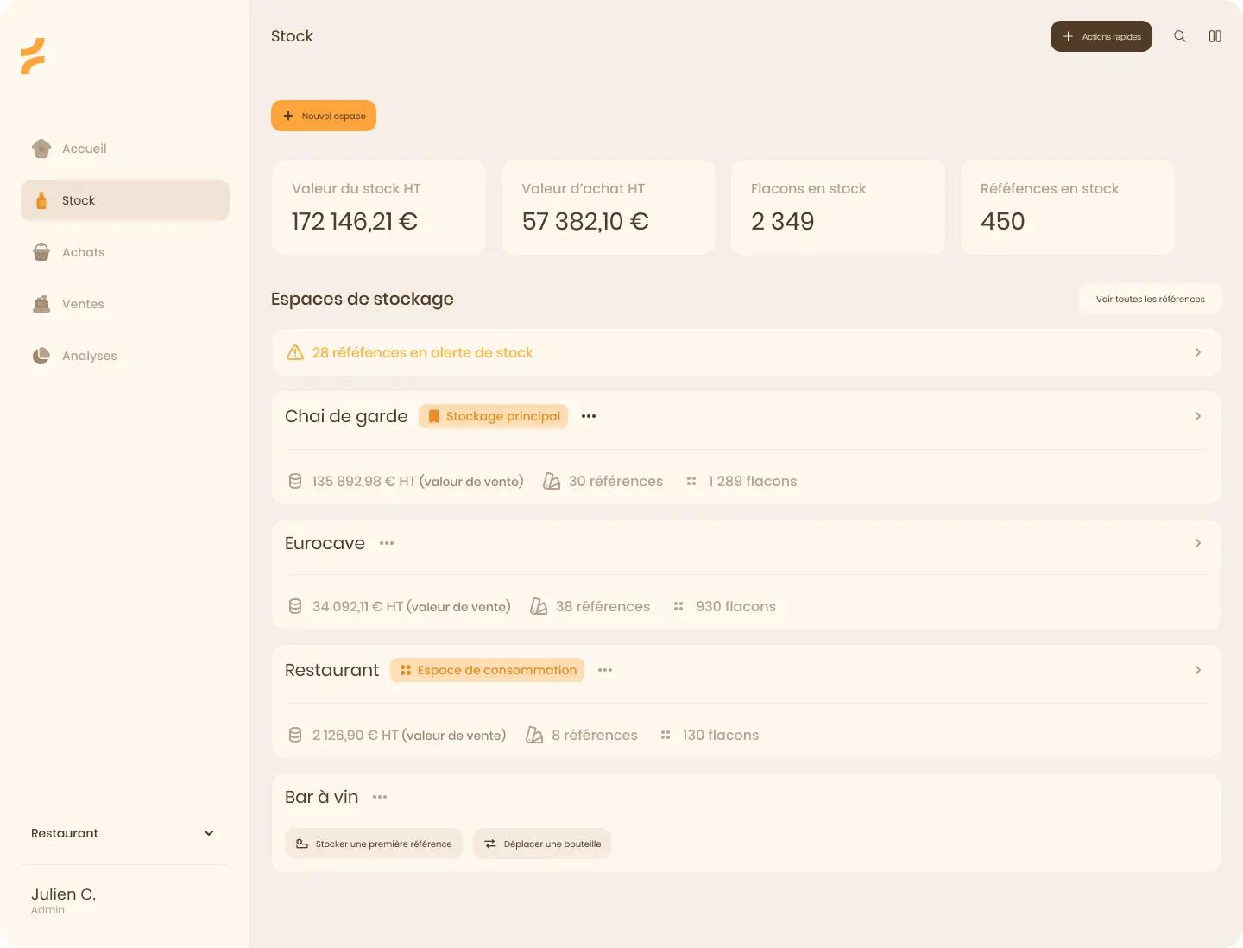This screenshot has width=1243, height=948.
Task: Click the stock alert warning triangle icon
Action: tap(295, 352)
